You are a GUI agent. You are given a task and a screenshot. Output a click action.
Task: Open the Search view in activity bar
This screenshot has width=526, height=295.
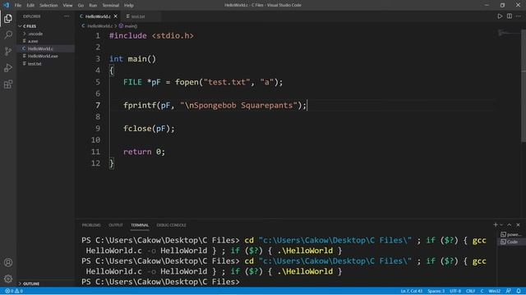point(8,34)
